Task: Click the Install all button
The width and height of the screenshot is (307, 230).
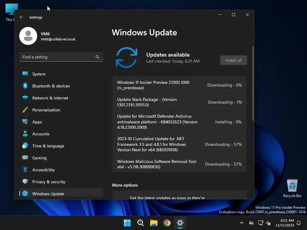Action: [x=233, y=60]
